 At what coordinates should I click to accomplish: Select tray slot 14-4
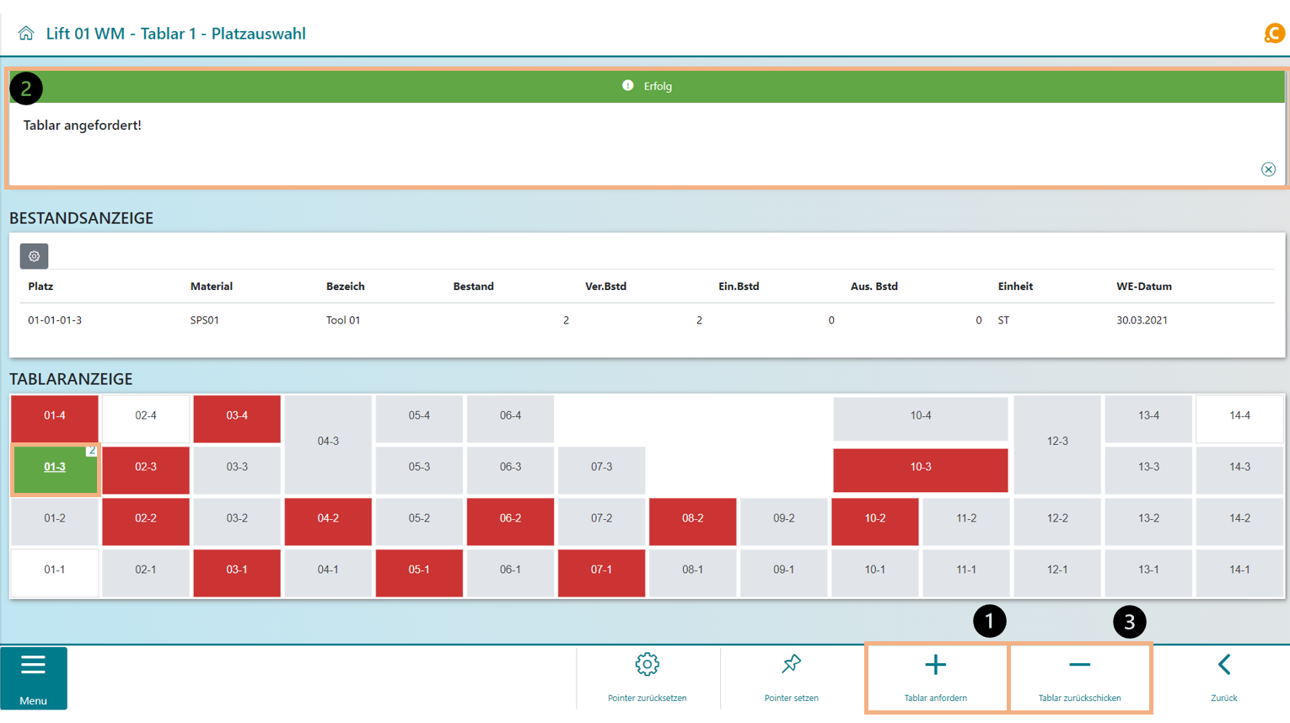[x=1239, y=416]
